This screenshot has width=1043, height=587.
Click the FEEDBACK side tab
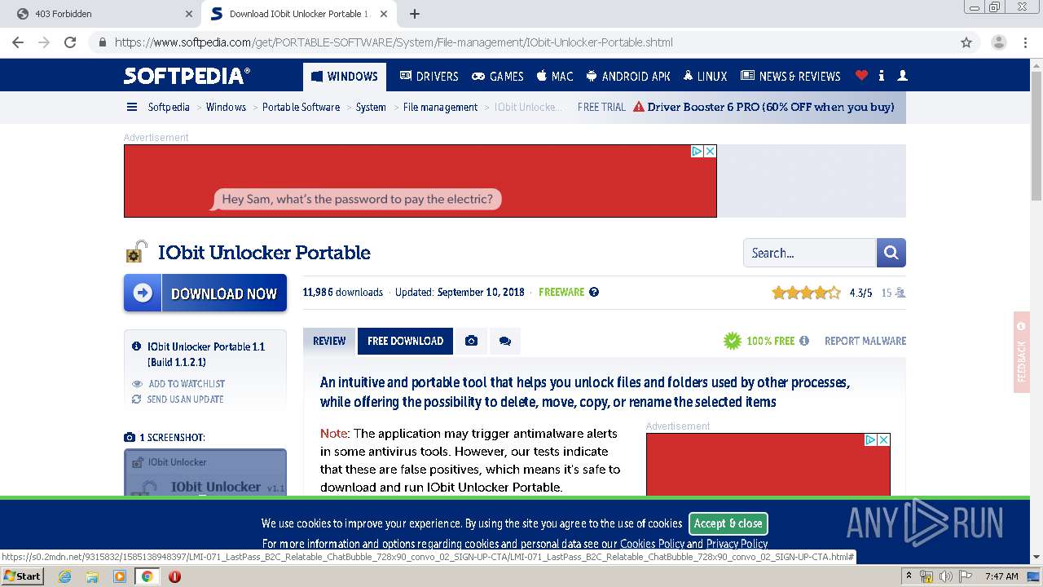[x=1022, y=352]
